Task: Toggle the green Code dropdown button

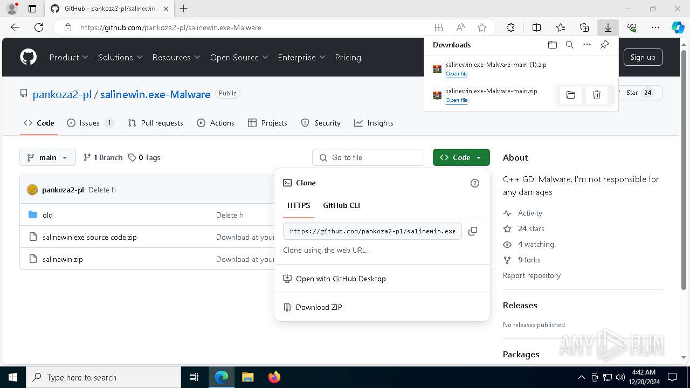Action: [x=461, y=157]
